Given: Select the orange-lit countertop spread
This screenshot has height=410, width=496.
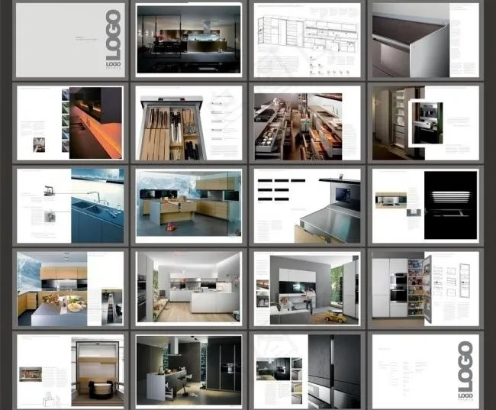Looking at the screenshot, I should tap(69, 123).
